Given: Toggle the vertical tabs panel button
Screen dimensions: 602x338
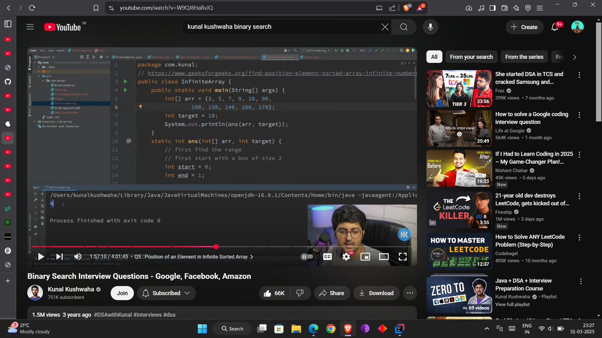Looking at the screenshot, I should click(x=8, y=24).
